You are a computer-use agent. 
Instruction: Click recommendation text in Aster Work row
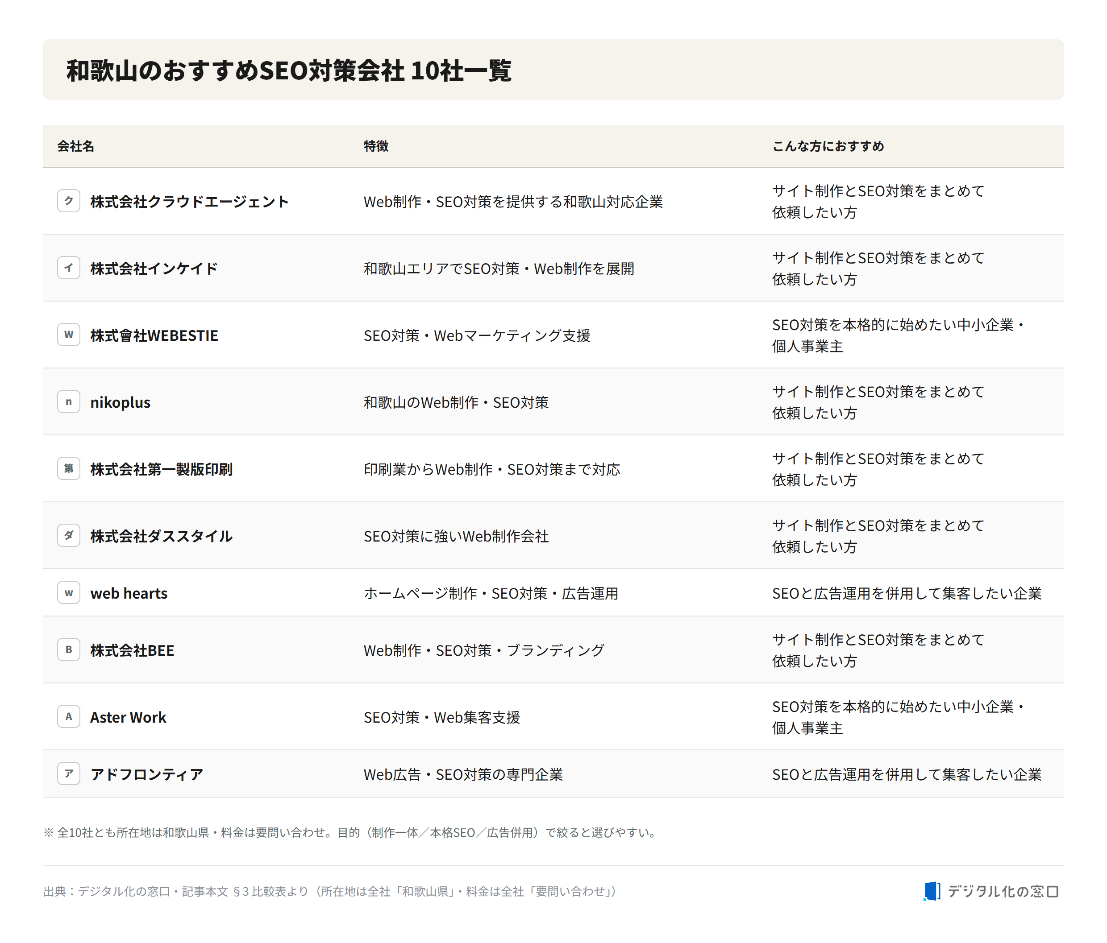point(899,716)
